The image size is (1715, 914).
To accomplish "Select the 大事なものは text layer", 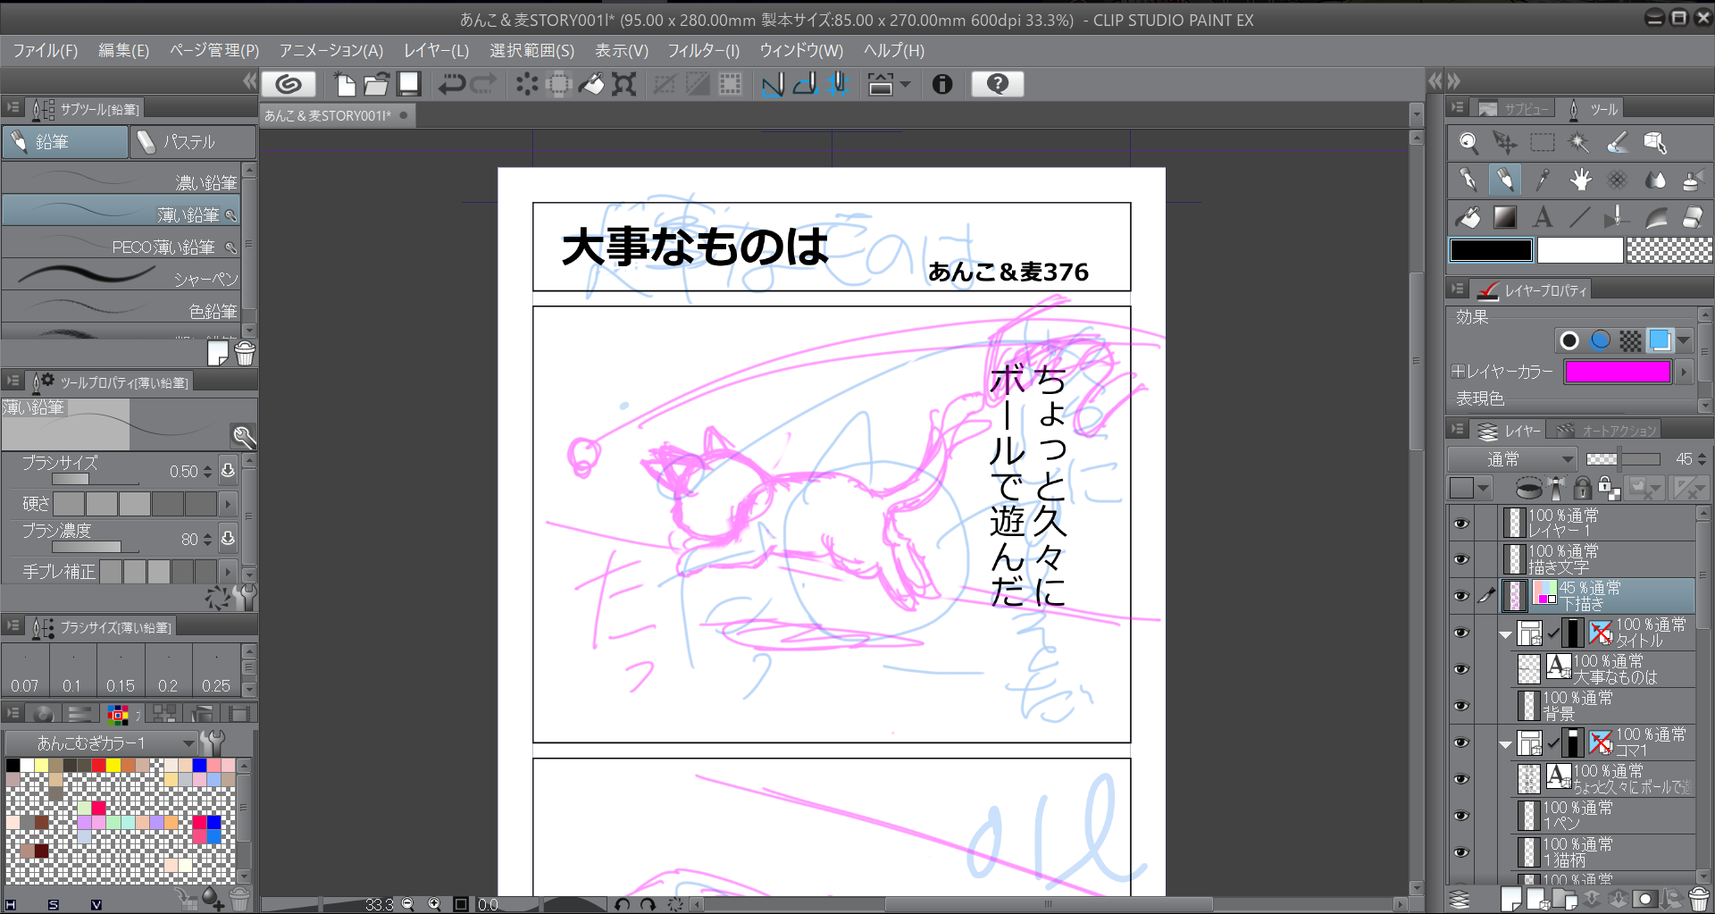I will coord(1603,669).
